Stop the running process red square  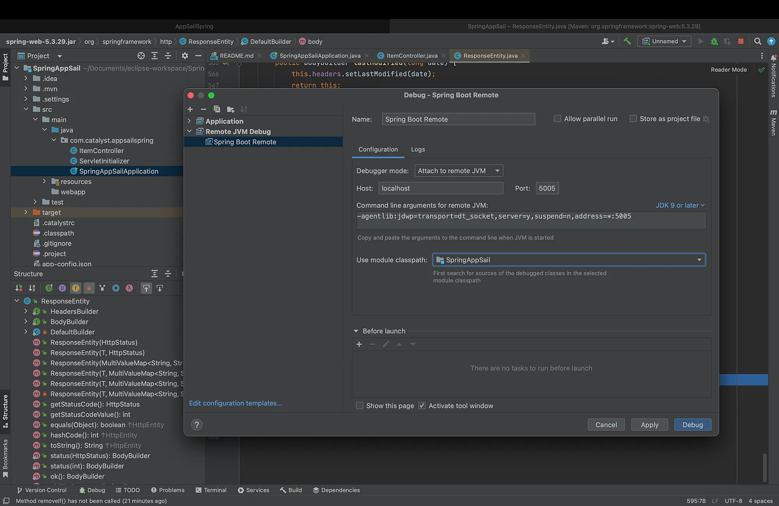(x=741, y=41)
